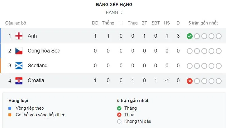Select the Croatia team name
The height and width of the screenshot is (128, 226).
click(x=36, y=80)
